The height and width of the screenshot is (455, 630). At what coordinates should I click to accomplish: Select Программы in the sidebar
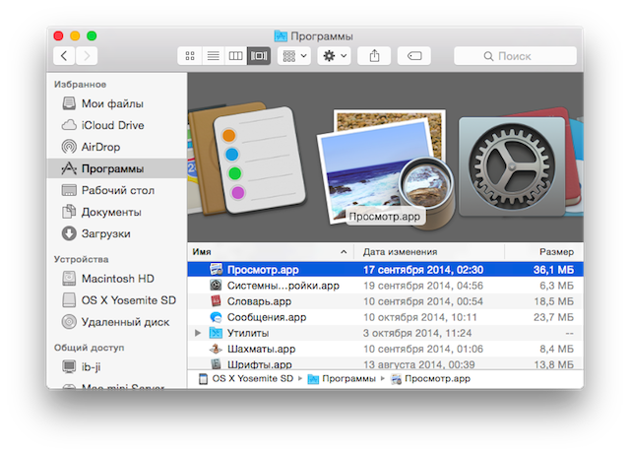(116, 168)
